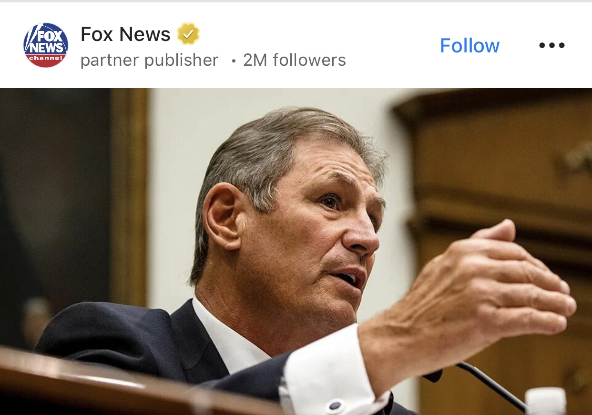Select the partner publisher label
This screenshot has width=592, height=415.
(x=149, y=60)
